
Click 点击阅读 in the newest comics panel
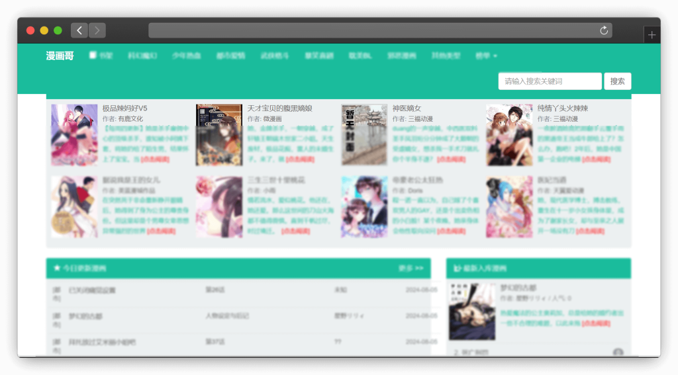(597, 323)
